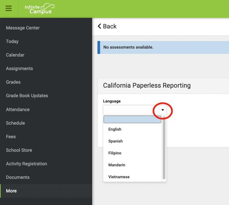The width and height of the screenshot is (229, 205).
Task: Open the Calendar sidebar item
Action: [x=15, y=55]
